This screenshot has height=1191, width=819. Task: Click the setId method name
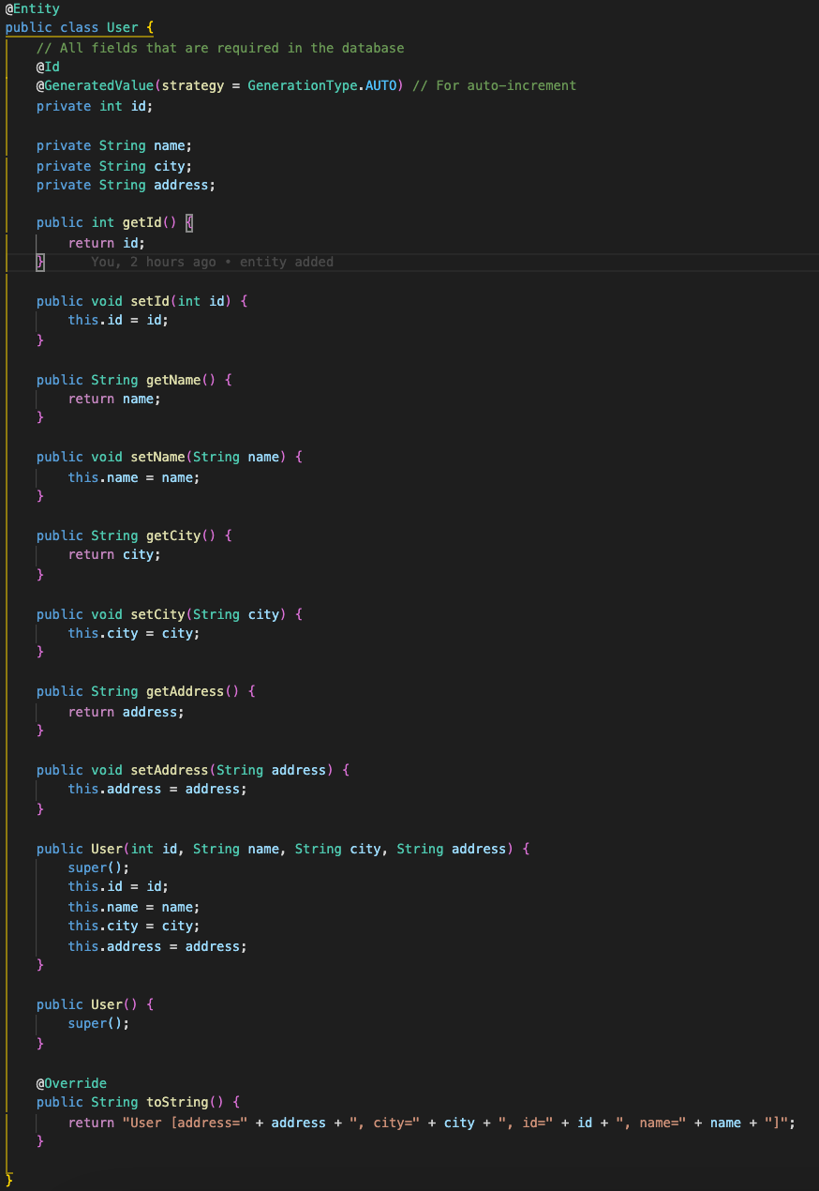[150, 301]
